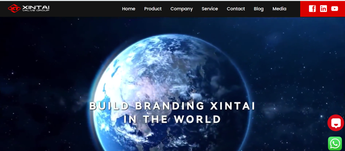Click the red XT diamond logo emblem
The width and height of the screenshot is (345, 151).
tap(14, 8)
